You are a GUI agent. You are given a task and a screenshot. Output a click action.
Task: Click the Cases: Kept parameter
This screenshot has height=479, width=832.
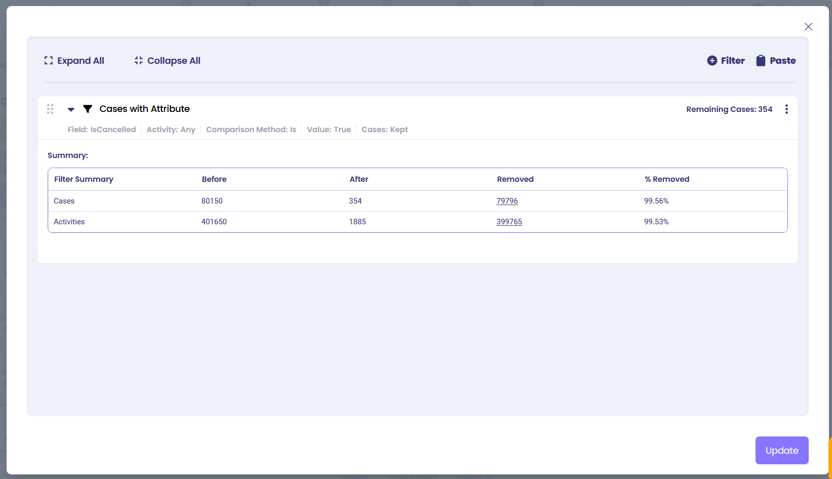coord(384,130)
